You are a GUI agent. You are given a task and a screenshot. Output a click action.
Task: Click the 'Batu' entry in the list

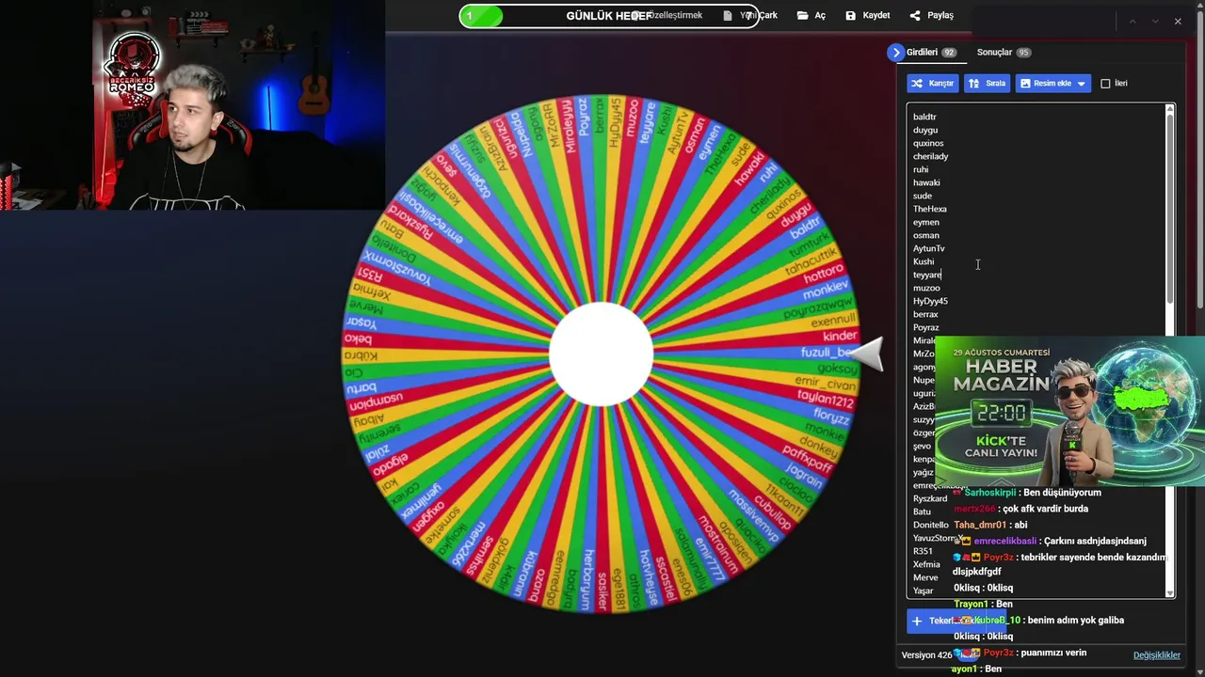922,512
